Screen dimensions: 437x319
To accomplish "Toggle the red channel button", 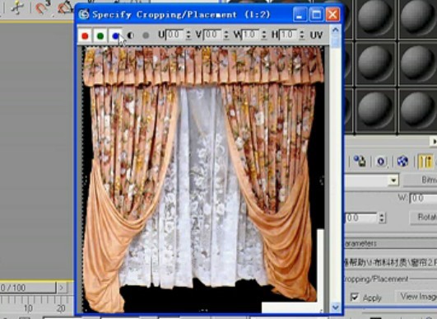I will [x=85, y=35].
